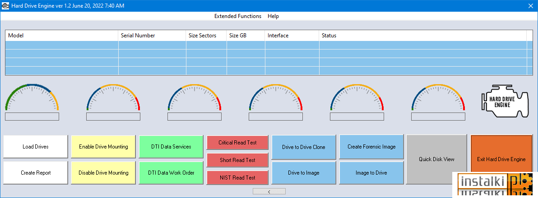This screenshot has height=198, width=538.
Task: Click the last gauge dial beside the logo
Action: pos(438,97)
